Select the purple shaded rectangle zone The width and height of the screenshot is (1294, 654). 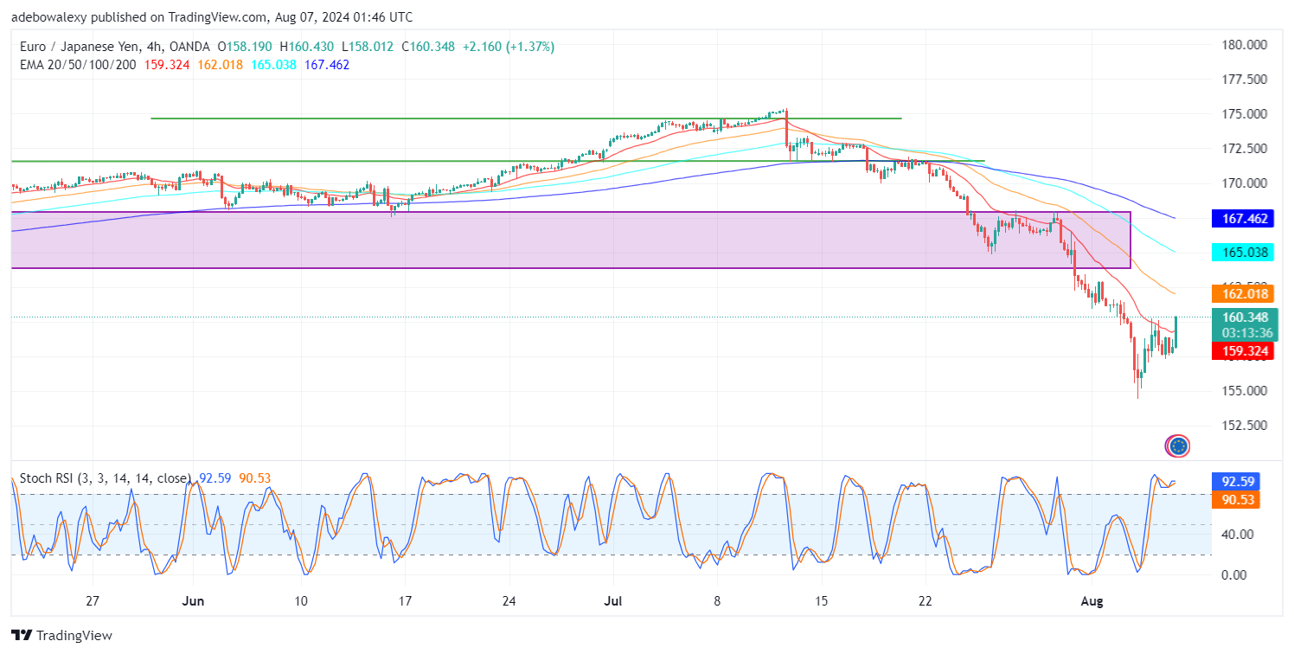pos(571,240)
